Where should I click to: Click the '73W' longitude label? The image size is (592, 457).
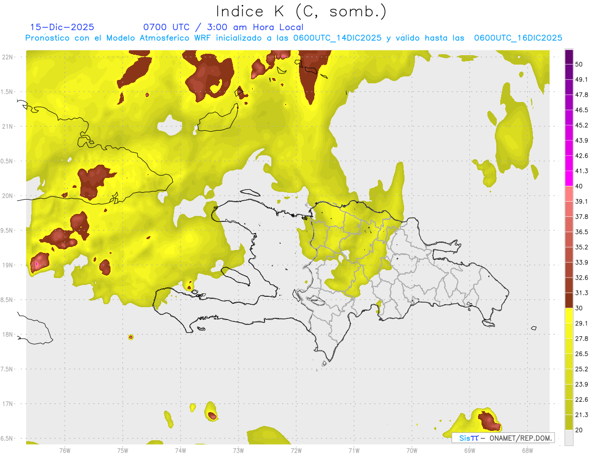(x=238, y=450)
